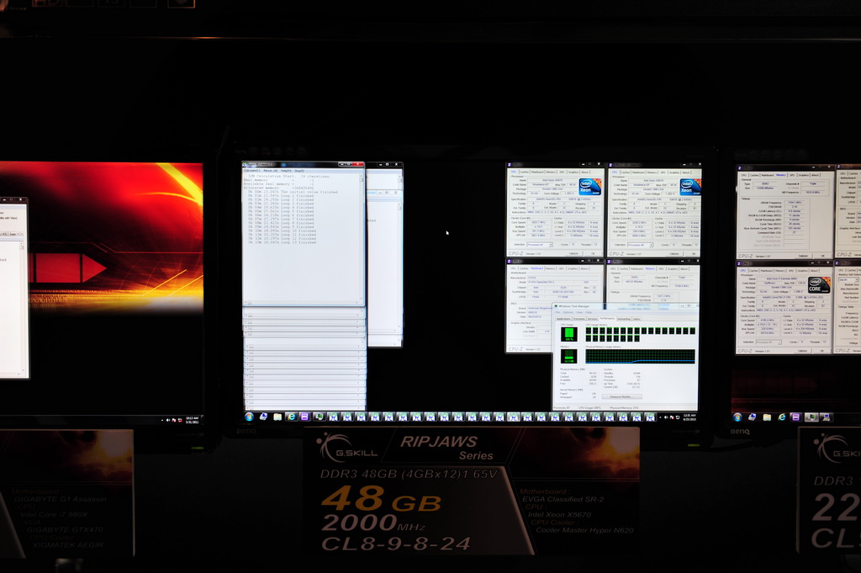Screen dimensions: 861x573
Task: Open the Start menu on the middle monitor
Action: [249, 417]
